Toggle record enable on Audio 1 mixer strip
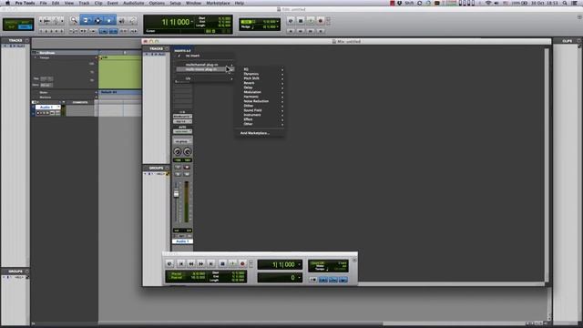Image resolution: width=583 pixels, height=328 pixels. 187,168
